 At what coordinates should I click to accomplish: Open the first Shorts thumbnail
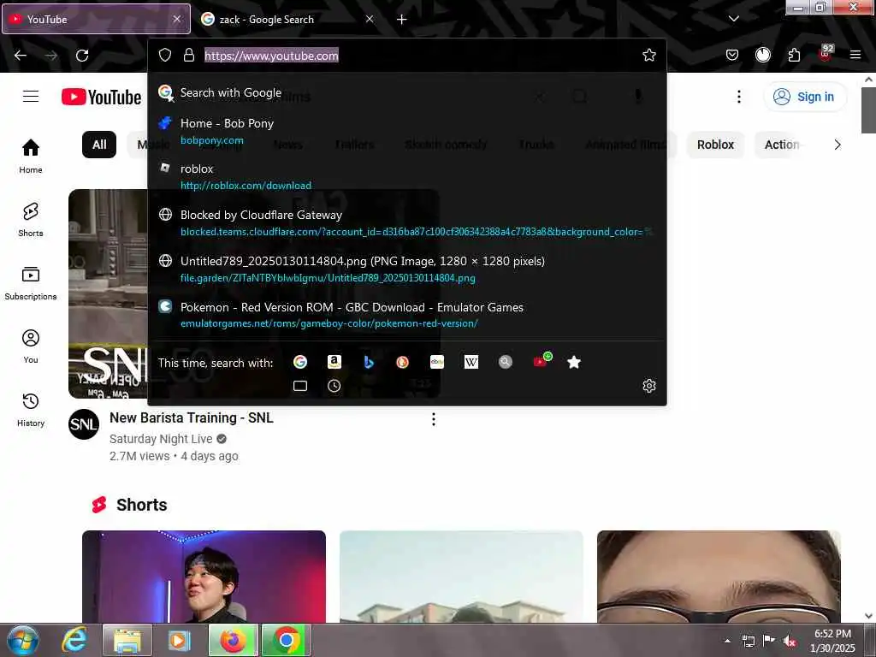204,577
